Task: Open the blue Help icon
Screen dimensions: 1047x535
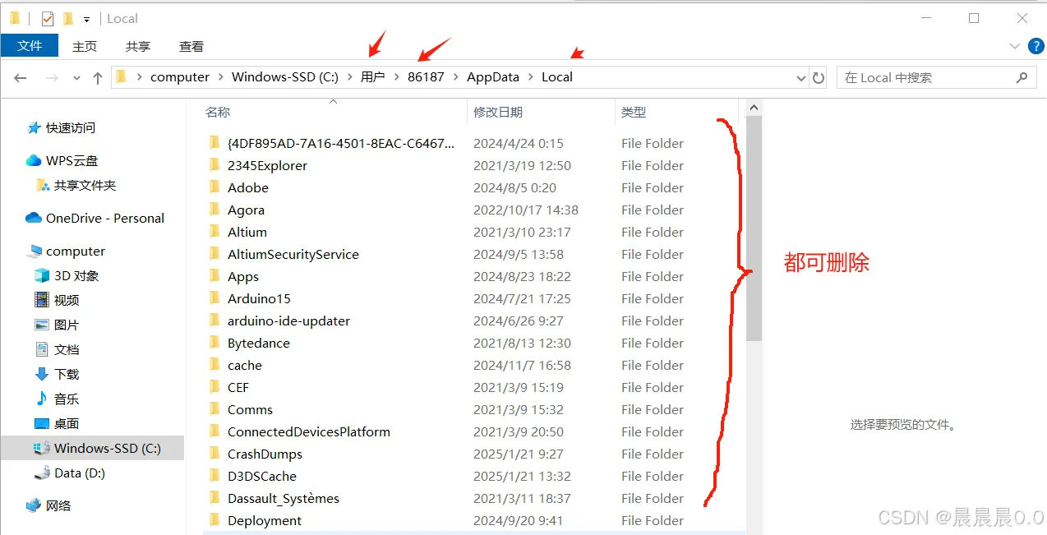Action: point(1035,46)
